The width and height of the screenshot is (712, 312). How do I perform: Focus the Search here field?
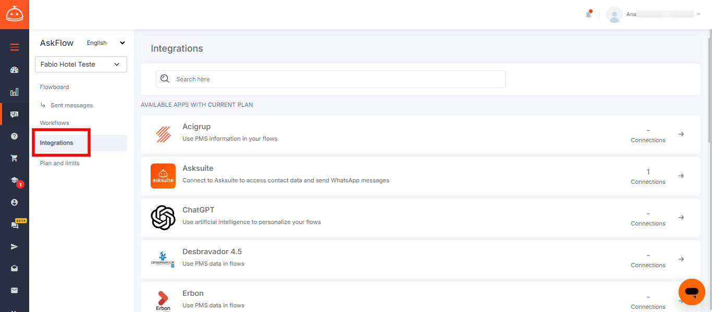point(330,79)
